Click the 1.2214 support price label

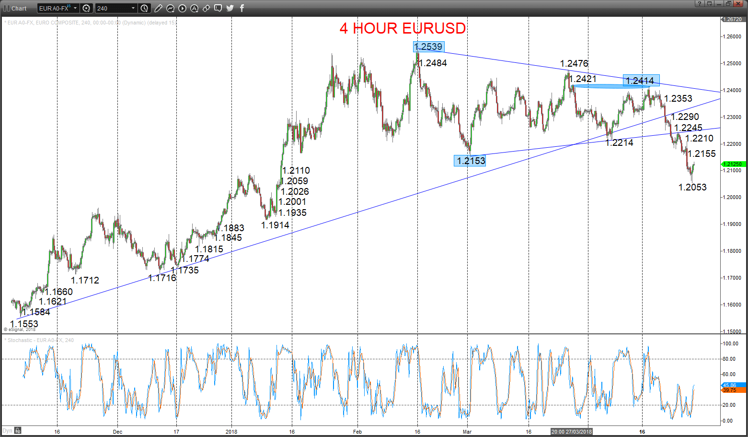[619, 142]
